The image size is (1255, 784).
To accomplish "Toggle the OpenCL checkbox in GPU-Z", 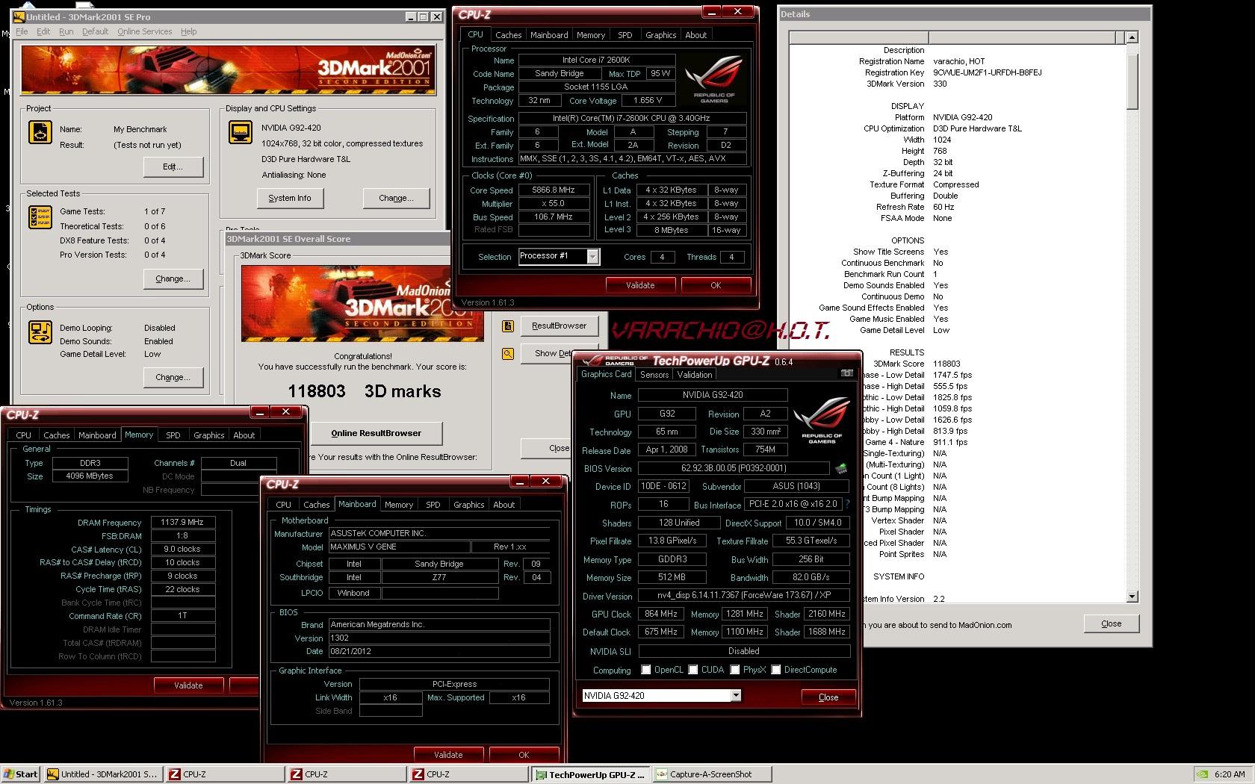I will click(646, 670).
